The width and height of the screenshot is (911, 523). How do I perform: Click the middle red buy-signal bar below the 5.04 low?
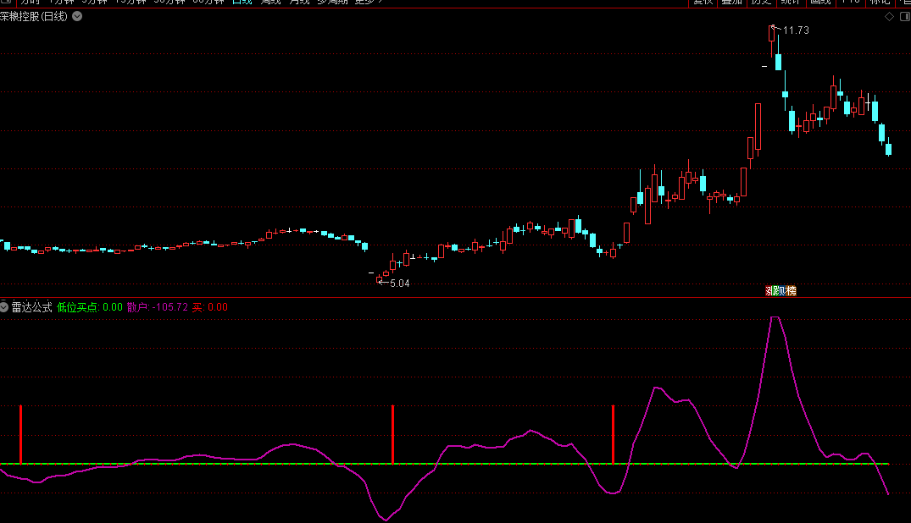(x=392, y=435)
